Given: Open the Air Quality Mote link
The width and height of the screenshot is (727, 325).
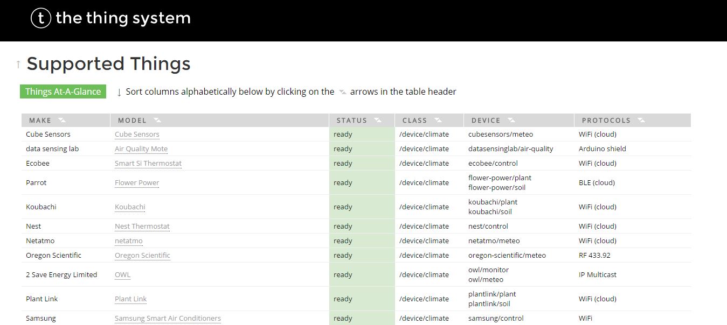Looking at the screenshot, I should [x=141, y=149].
